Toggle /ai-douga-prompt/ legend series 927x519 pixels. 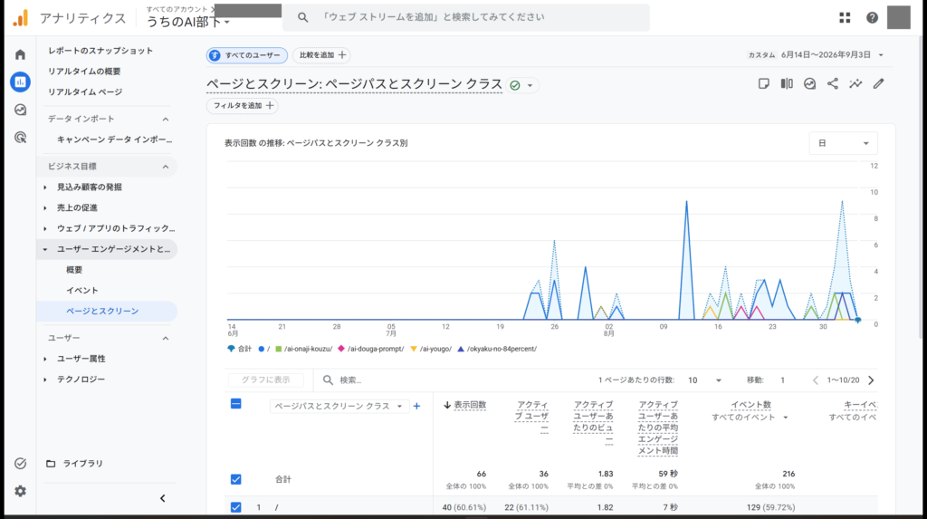pos(370,349)
